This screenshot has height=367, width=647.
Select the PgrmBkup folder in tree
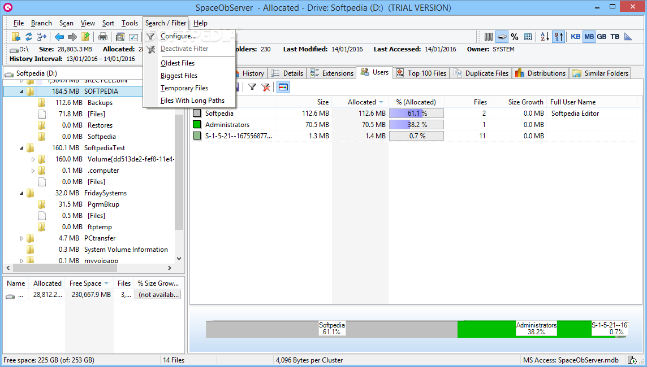point(103,204)
